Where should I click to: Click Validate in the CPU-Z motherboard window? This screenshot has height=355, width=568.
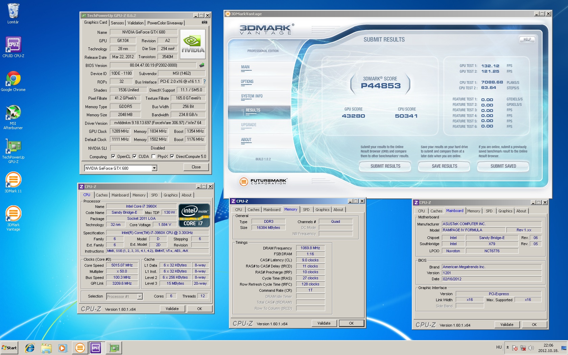507,325
